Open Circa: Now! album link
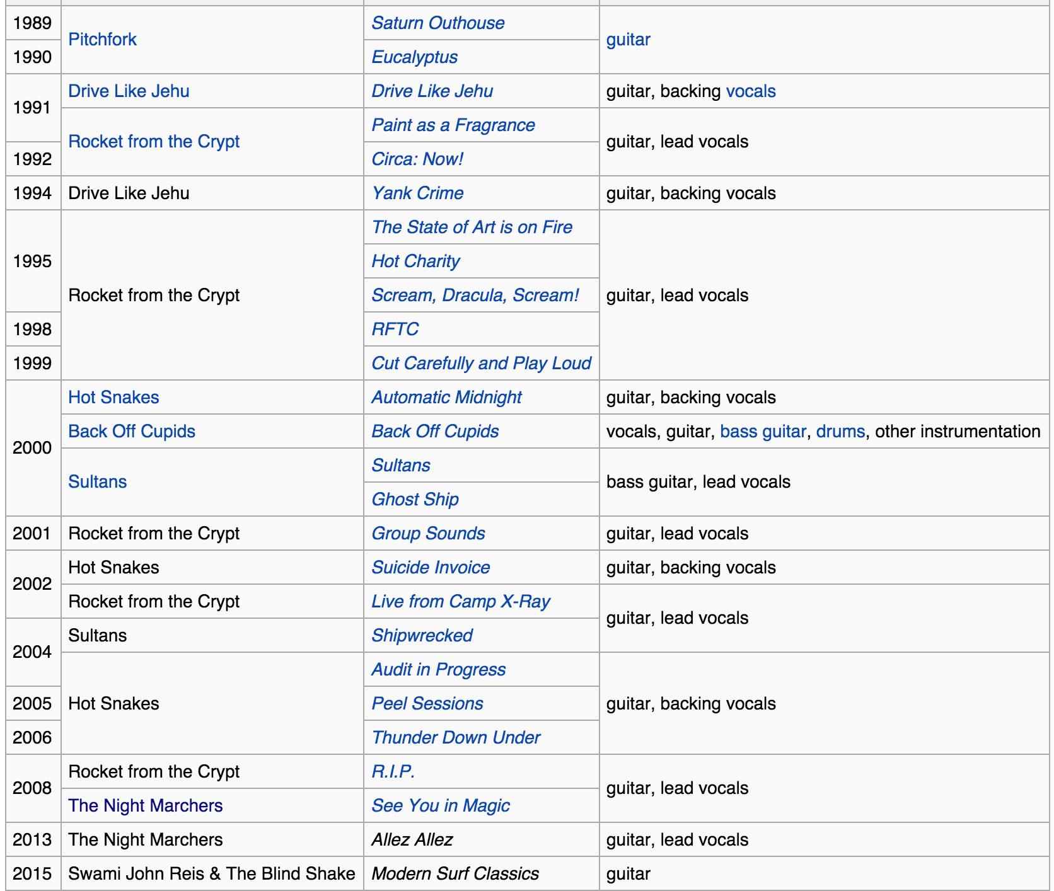This screenshot has height=891, width=1054. (x=417, y=159)
